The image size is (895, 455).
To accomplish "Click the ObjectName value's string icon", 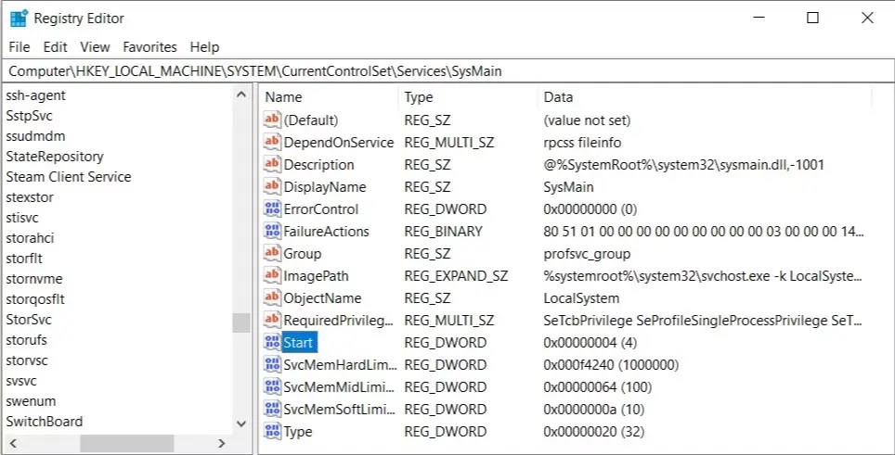I will [x=272, y=297].
